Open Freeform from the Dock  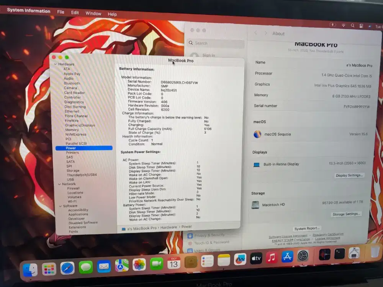240,259
